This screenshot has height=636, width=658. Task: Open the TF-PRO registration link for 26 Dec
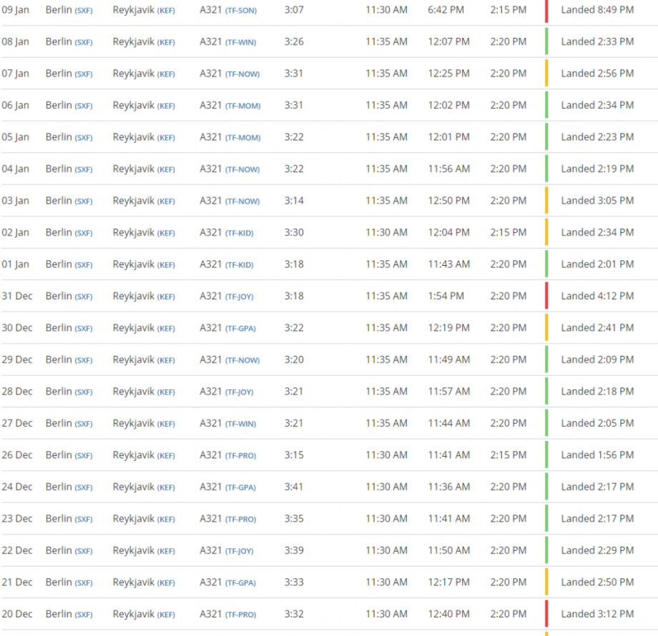click(x=240, y=456)
